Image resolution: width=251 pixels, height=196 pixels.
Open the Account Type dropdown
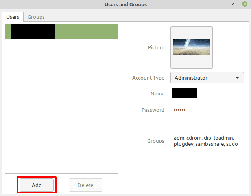207,78
